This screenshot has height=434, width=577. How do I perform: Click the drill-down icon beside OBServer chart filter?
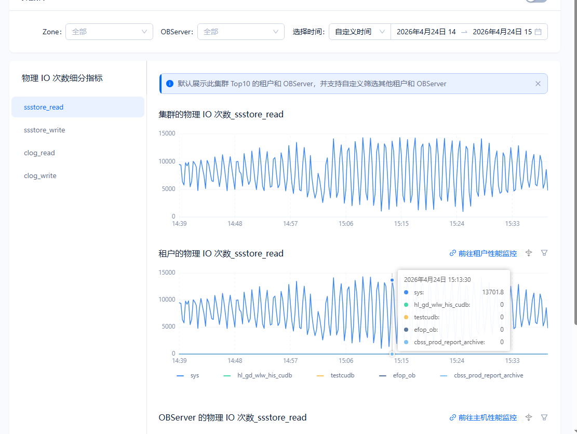tap(529, 417)
